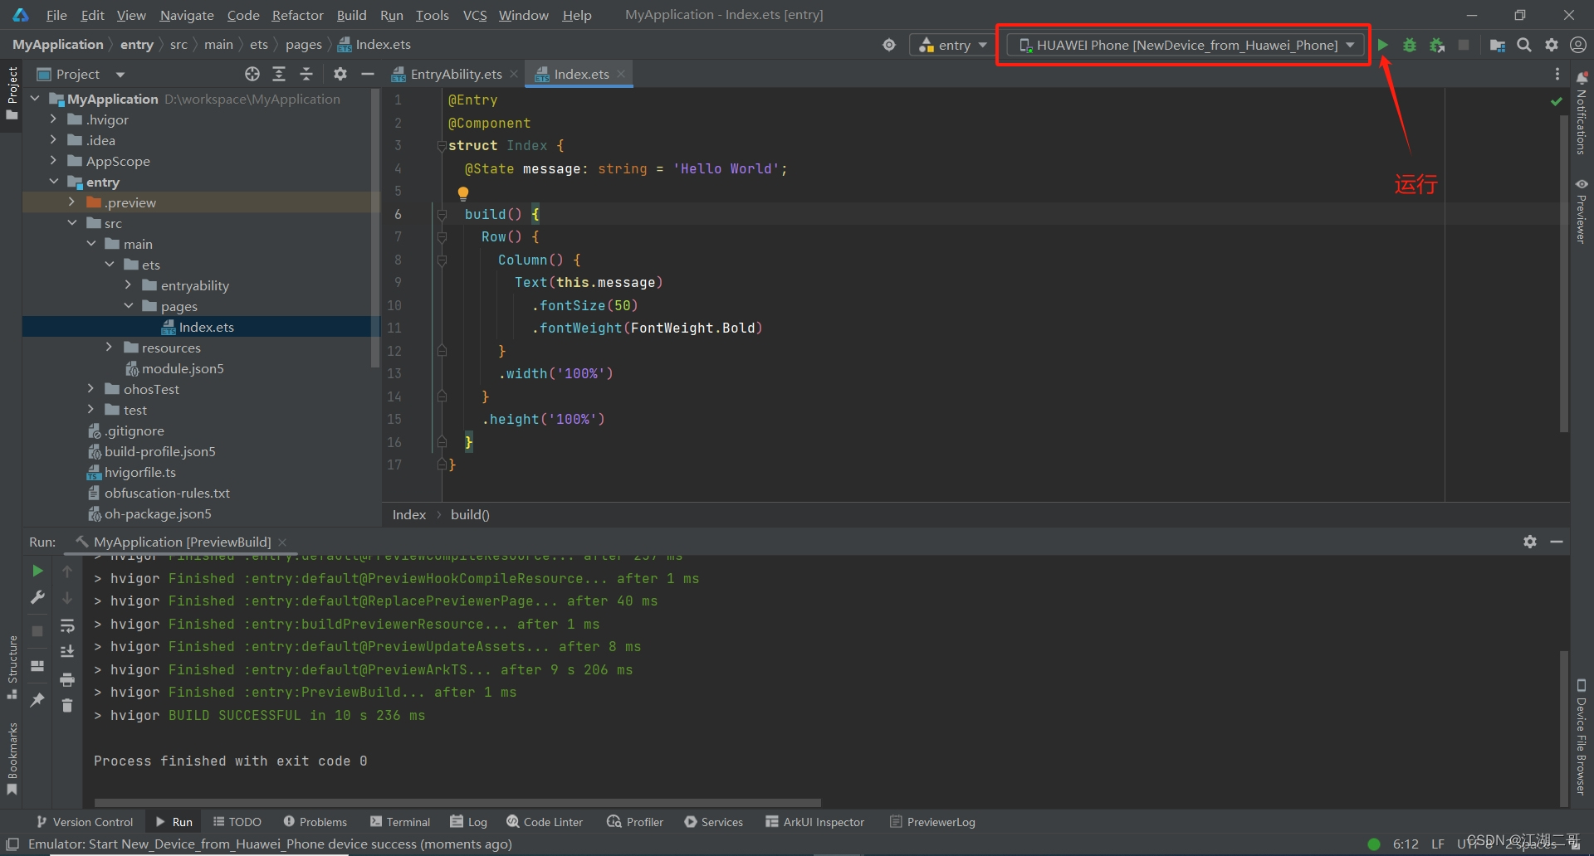Viewport: 1594px width, 856px height.
Task: Open Device File Browser side panel
Action: 1582,737
